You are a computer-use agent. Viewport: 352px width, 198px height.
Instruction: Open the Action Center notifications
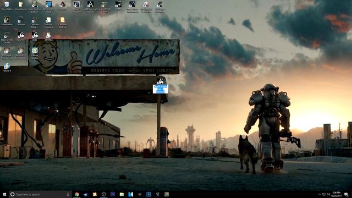tap(346, 194)
